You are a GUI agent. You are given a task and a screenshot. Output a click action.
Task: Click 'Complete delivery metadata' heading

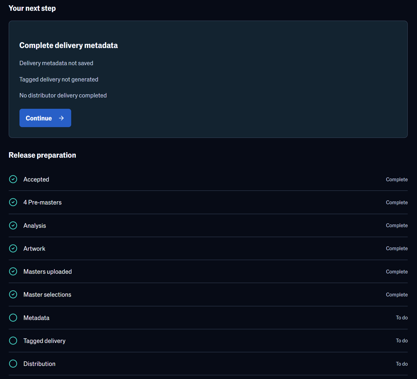tap(69, 45)
